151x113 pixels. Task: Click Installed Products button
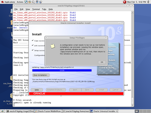(x=56, y=90)
